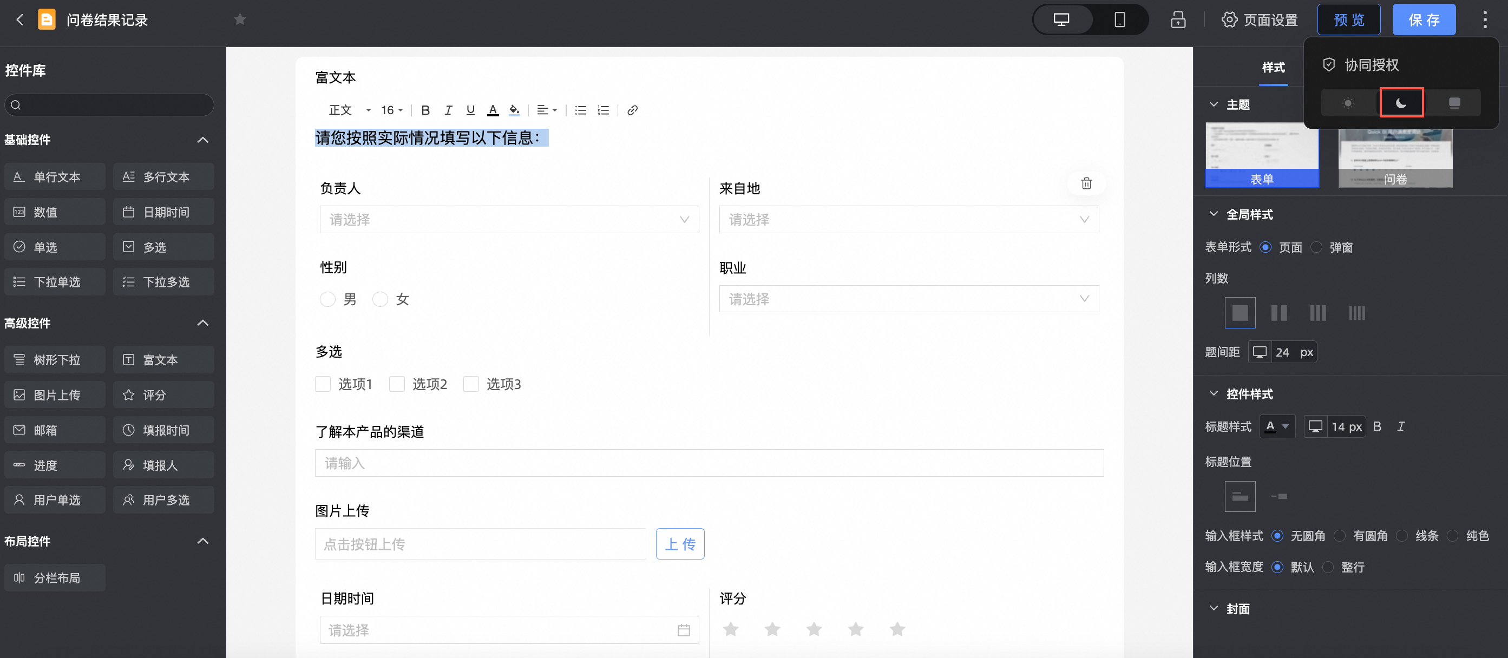Screen dimensions: 1508x658
Task: Open font color picker in toolbar
Action: pos(493,110)
